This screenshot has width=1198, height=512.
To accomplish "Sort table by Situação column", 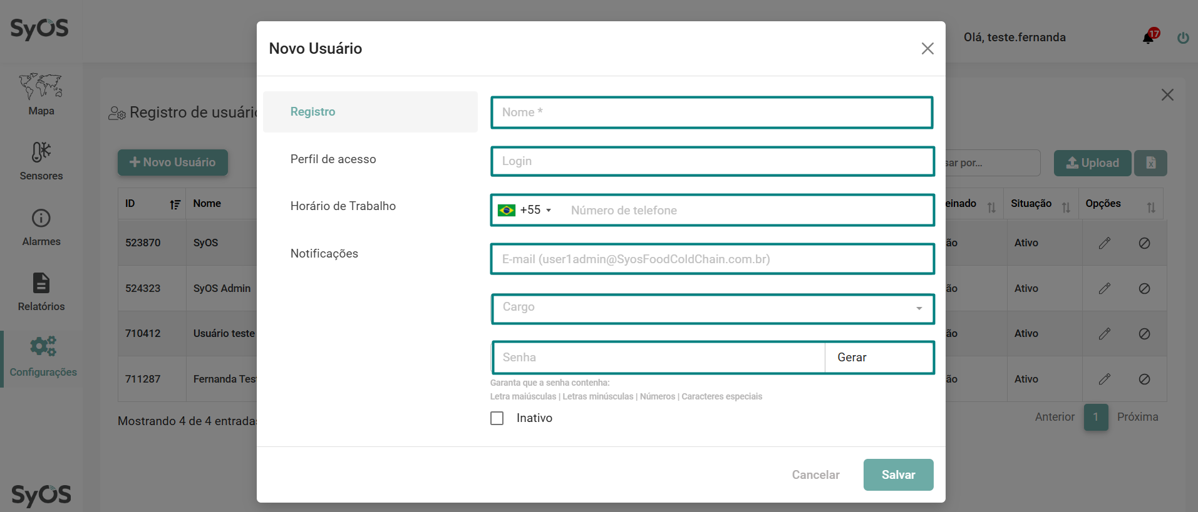I will tap(1065, 207).
